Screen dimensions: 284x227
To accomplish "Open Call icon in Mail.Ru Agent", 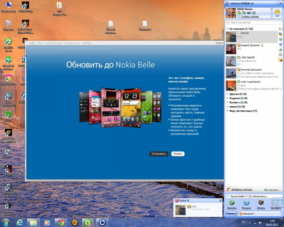I will coord(232,202).
